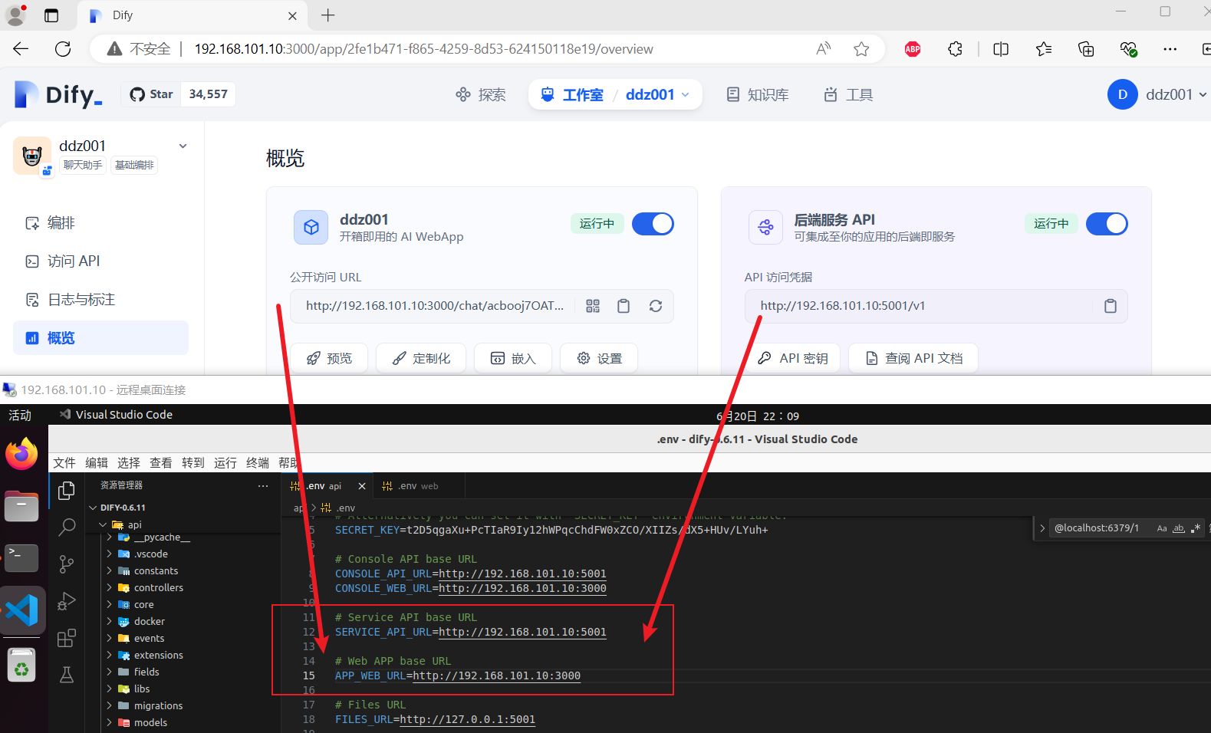Click the browser address bar URL
This screenshot has width=1211, height=733.
tap(423, 49)
